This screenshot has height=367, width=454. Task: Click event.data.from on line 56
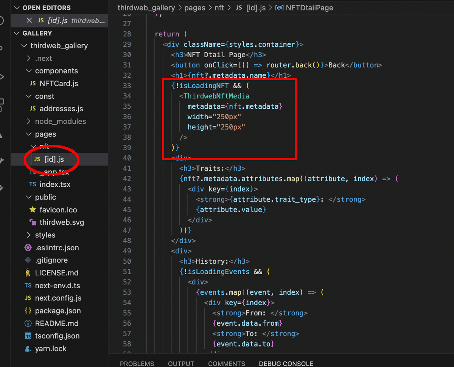click(x=247, y=323)
